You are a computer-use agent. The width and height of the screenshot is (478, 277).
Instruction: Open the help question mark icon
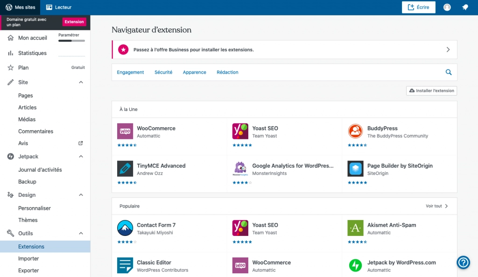[463, 263]
